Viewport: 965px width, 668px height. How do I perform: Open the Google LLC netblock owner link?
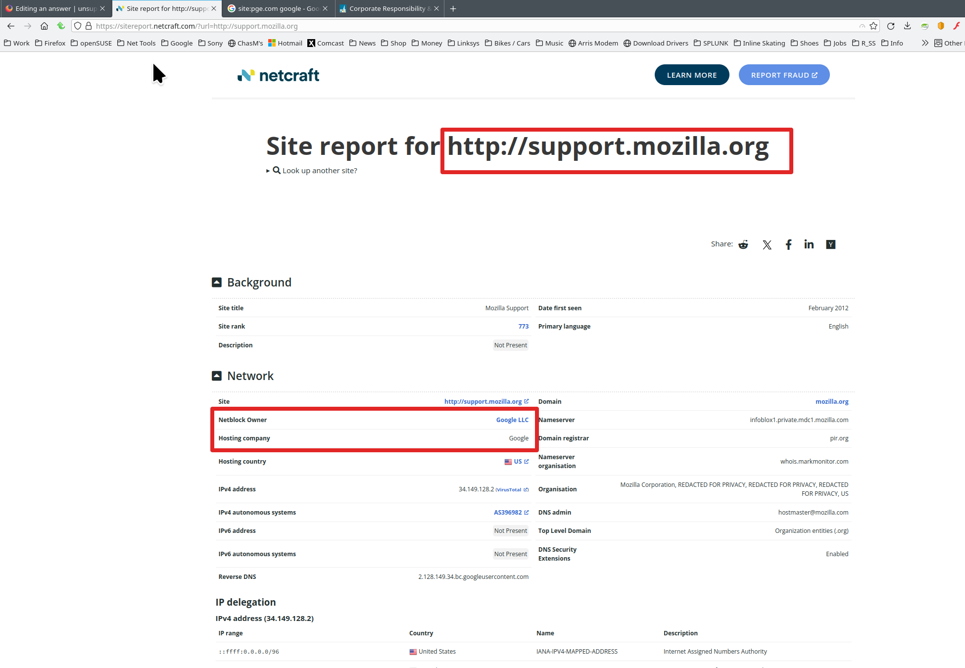click(512, 420)
